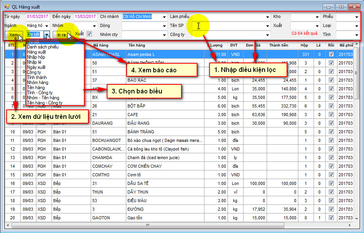Click 'Chanh đá (Iced lemon jucie)' cell
Image resolution: width=364 pixels, height=233 pixels.
(x=165, y=157)
